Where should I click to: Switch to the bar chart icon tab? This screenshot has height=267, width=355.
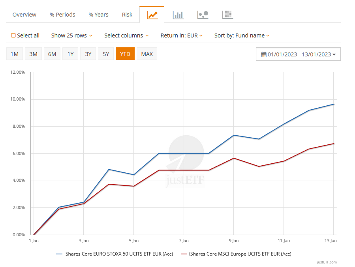(x=178, y=15)
